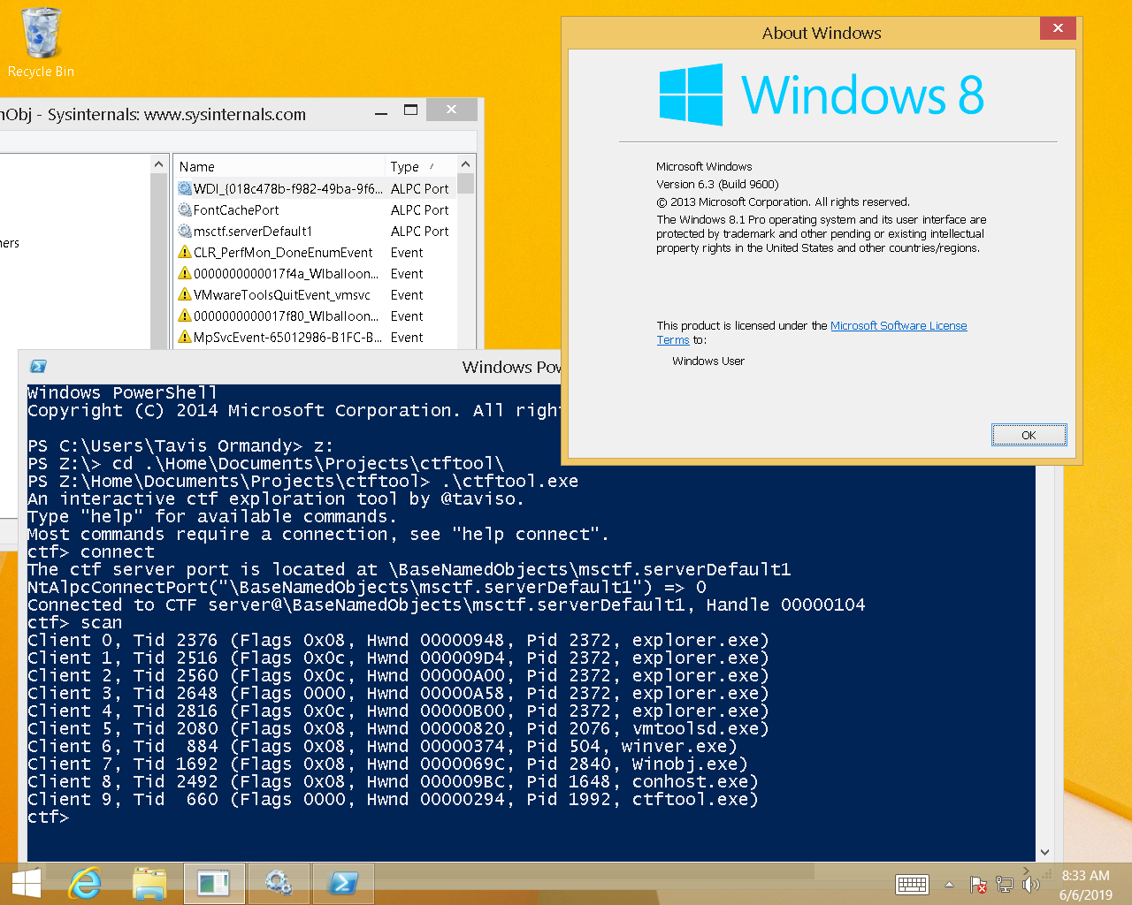This screenshot has height=905, width=1132.
Task: Activate the PowerShell taskbar button
Action: point(342,883)
